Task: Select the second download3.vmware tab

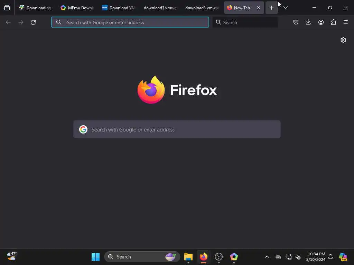Action: 202,8
